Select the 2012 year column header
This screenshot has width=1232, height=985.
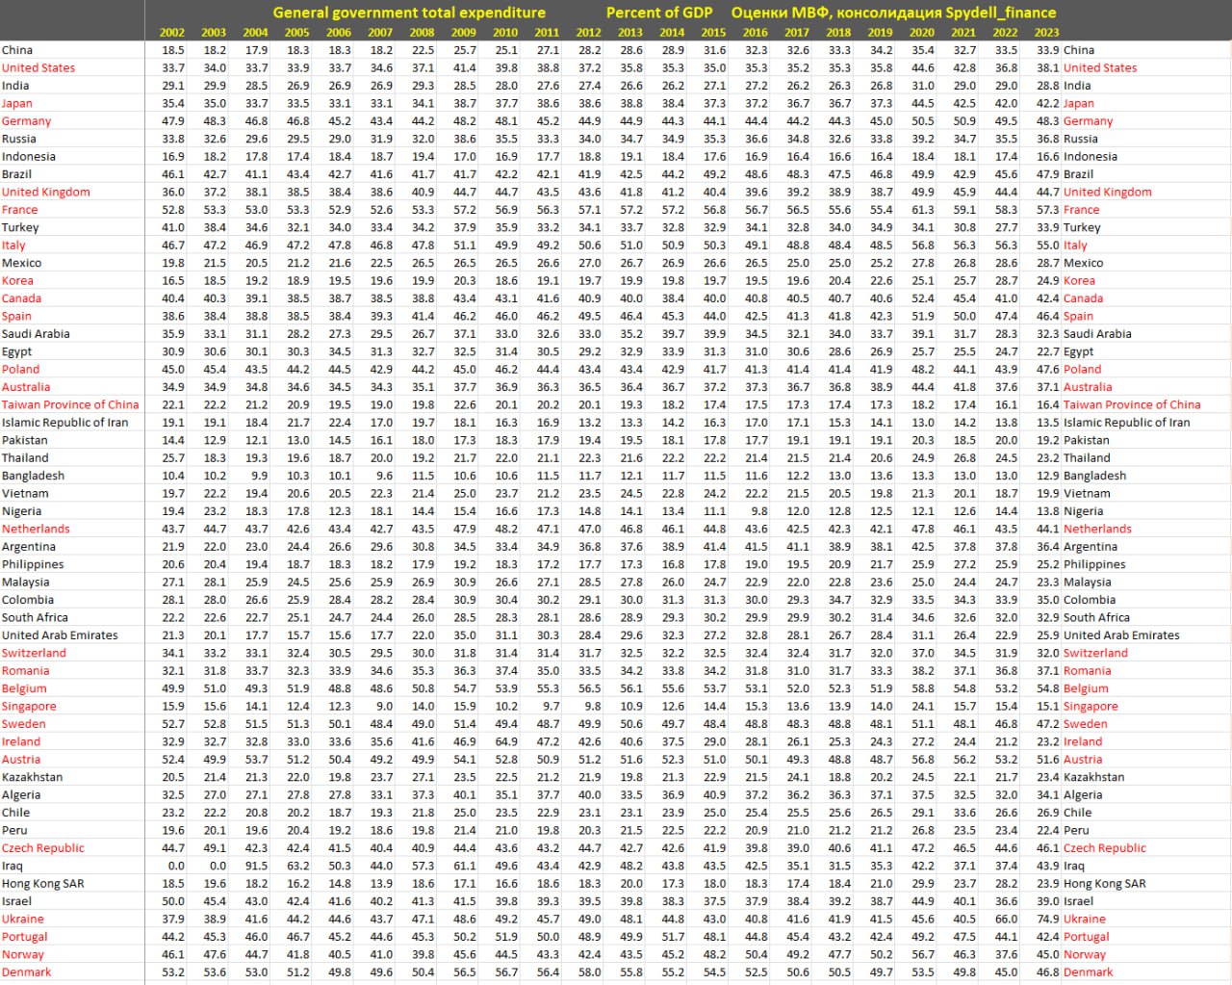click(x=589, y=33)
